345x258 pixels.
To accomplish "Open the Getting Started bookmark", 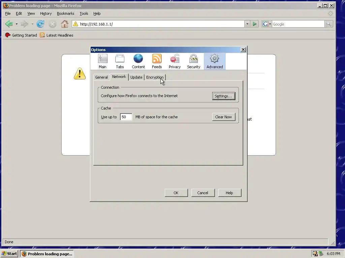I will (x=21, y=35).
